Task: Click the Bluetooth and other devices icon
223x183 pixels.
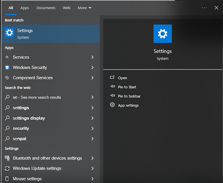Action: point(7,158)
